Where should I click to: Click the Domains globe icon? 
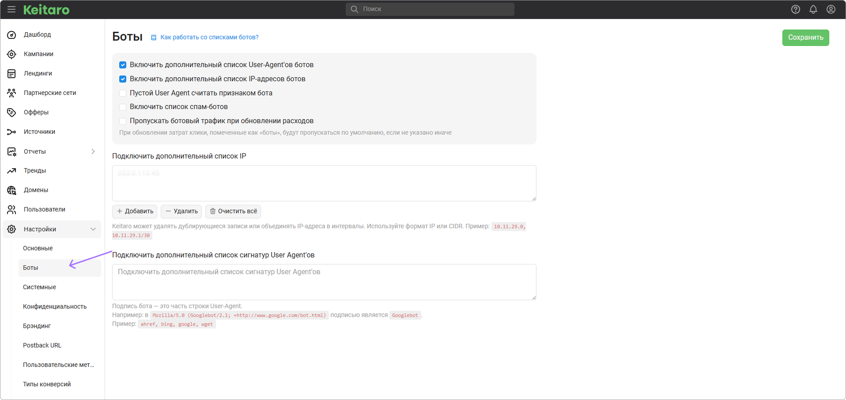(x=12, y=190)
